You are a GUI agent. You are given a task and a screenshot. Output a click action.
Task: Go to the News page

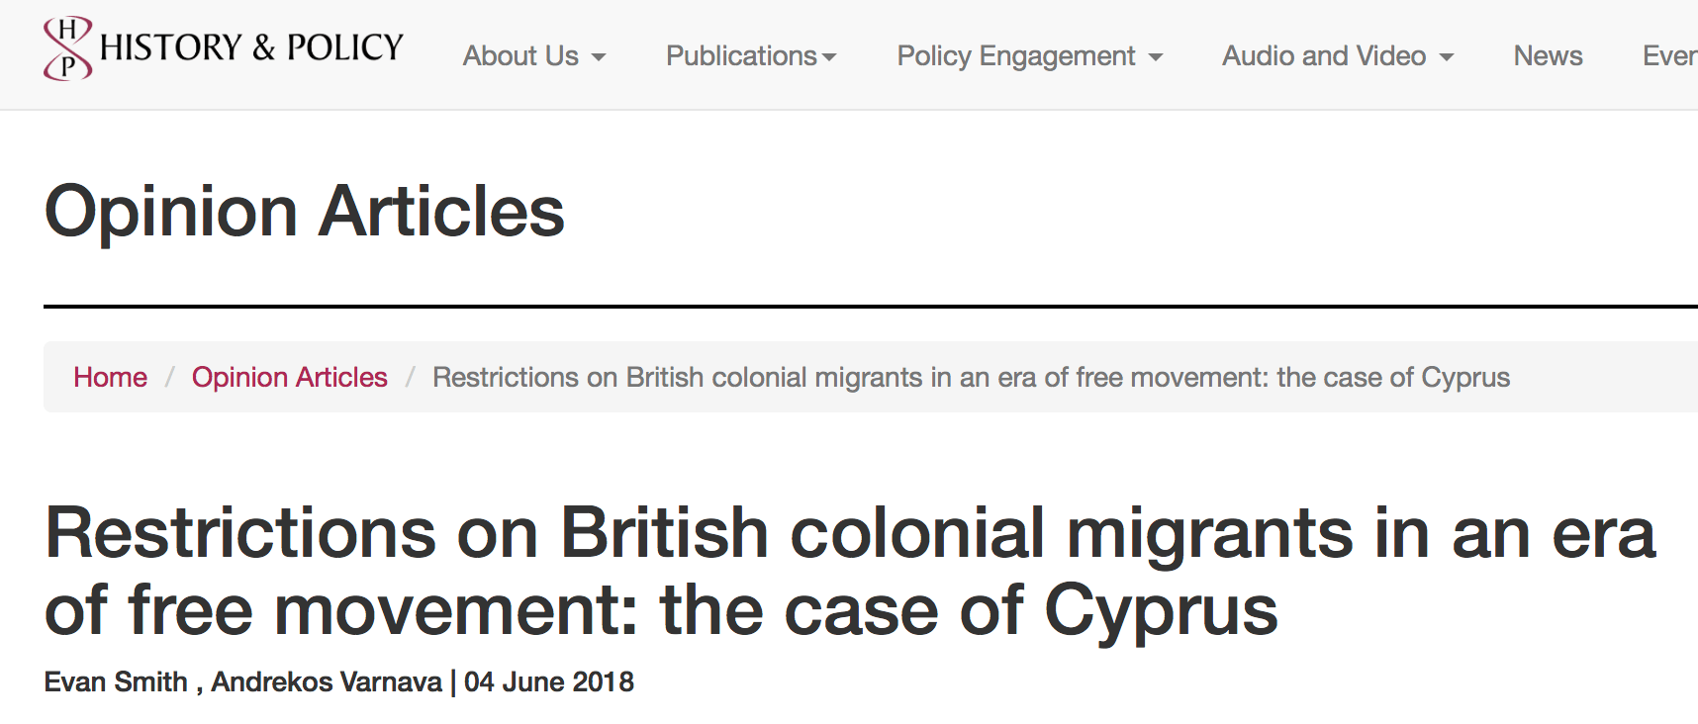pos(1548,56)
